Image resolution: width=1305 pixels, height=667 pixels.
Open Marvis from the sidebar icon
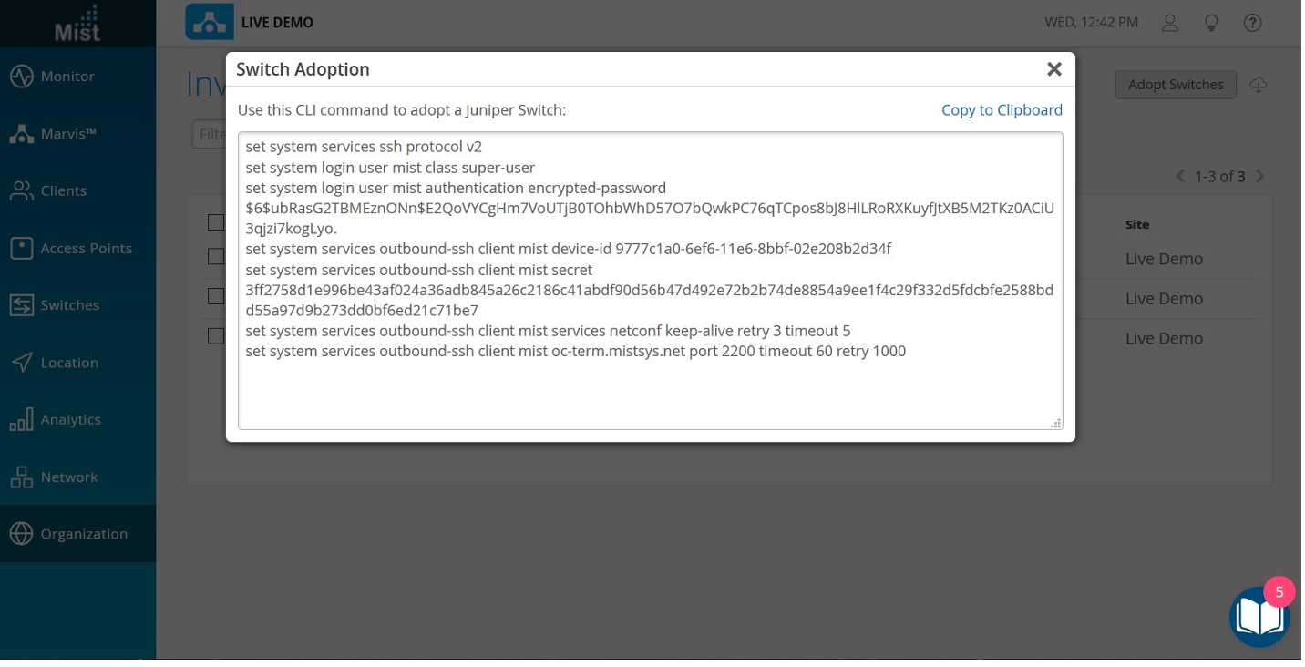click(22, 134)
